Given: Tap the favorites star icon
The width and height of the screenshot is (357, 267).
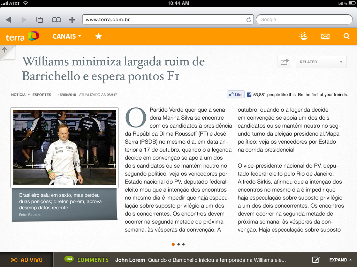Looking at the screenshot, I should 99,36.
